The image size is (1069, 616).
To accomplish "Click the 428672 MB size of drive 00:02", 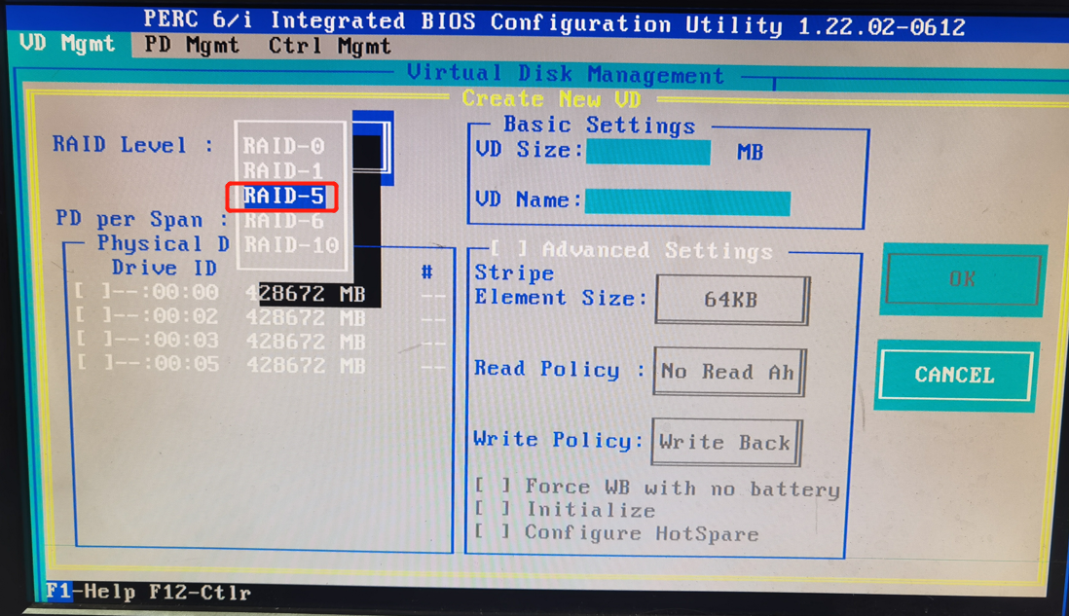I will tap(306, 317).
